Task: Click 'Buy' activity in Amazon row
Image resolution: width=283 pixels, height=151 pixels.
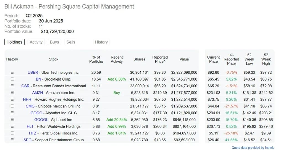Action: tap(117, 93)
